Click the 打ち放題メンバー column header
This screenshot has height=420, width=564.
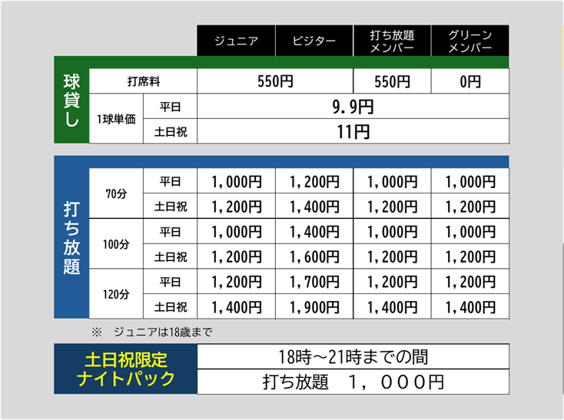click(x=392, y=41)
